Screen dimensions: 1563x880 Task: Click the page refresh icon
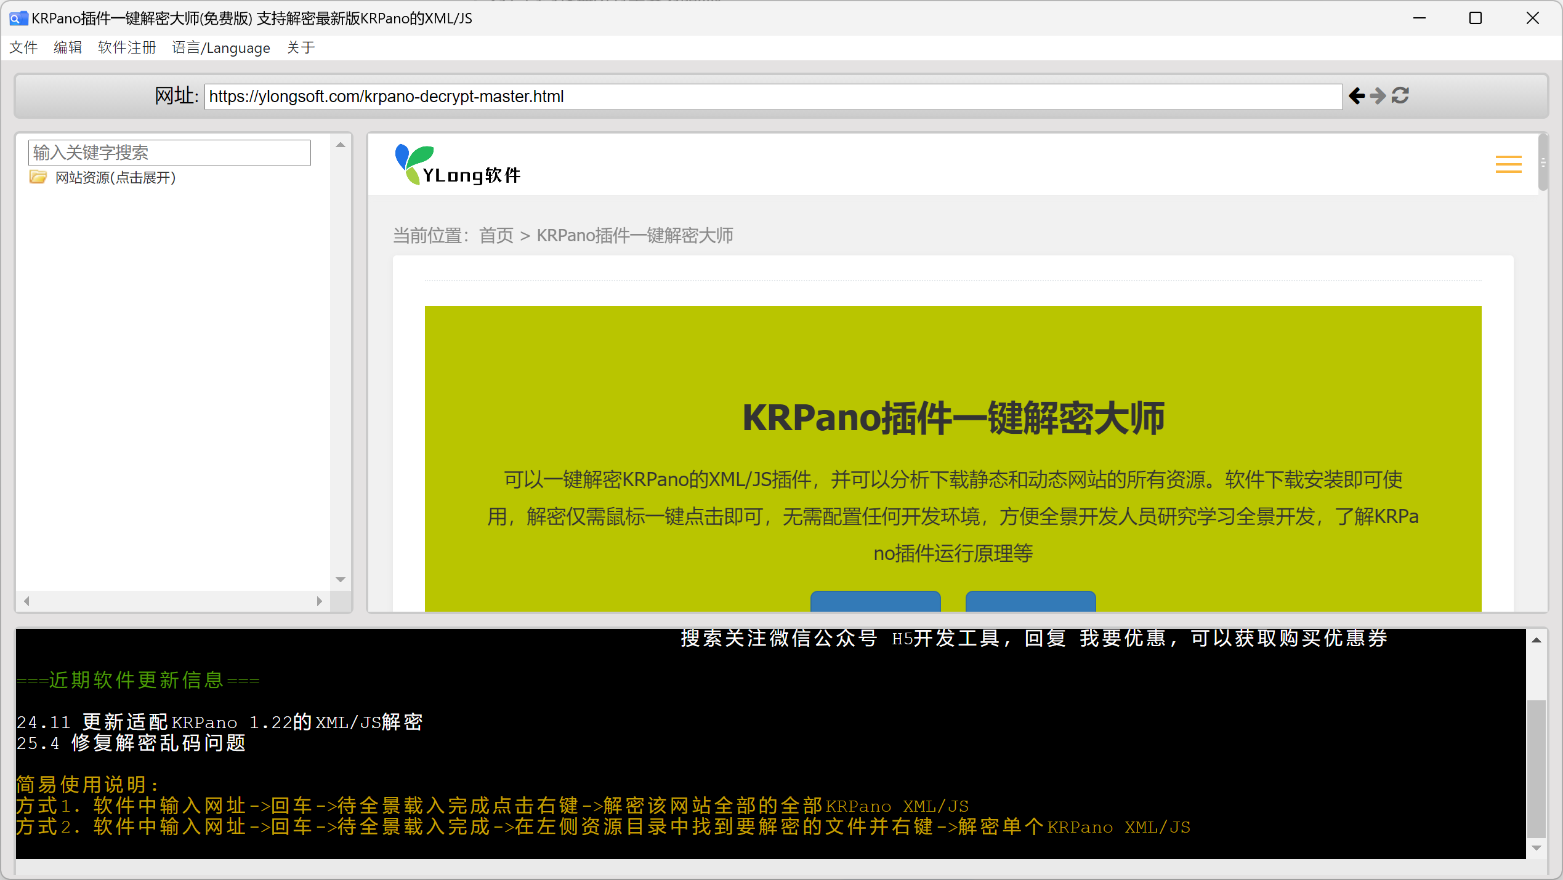coord(1400,96)
